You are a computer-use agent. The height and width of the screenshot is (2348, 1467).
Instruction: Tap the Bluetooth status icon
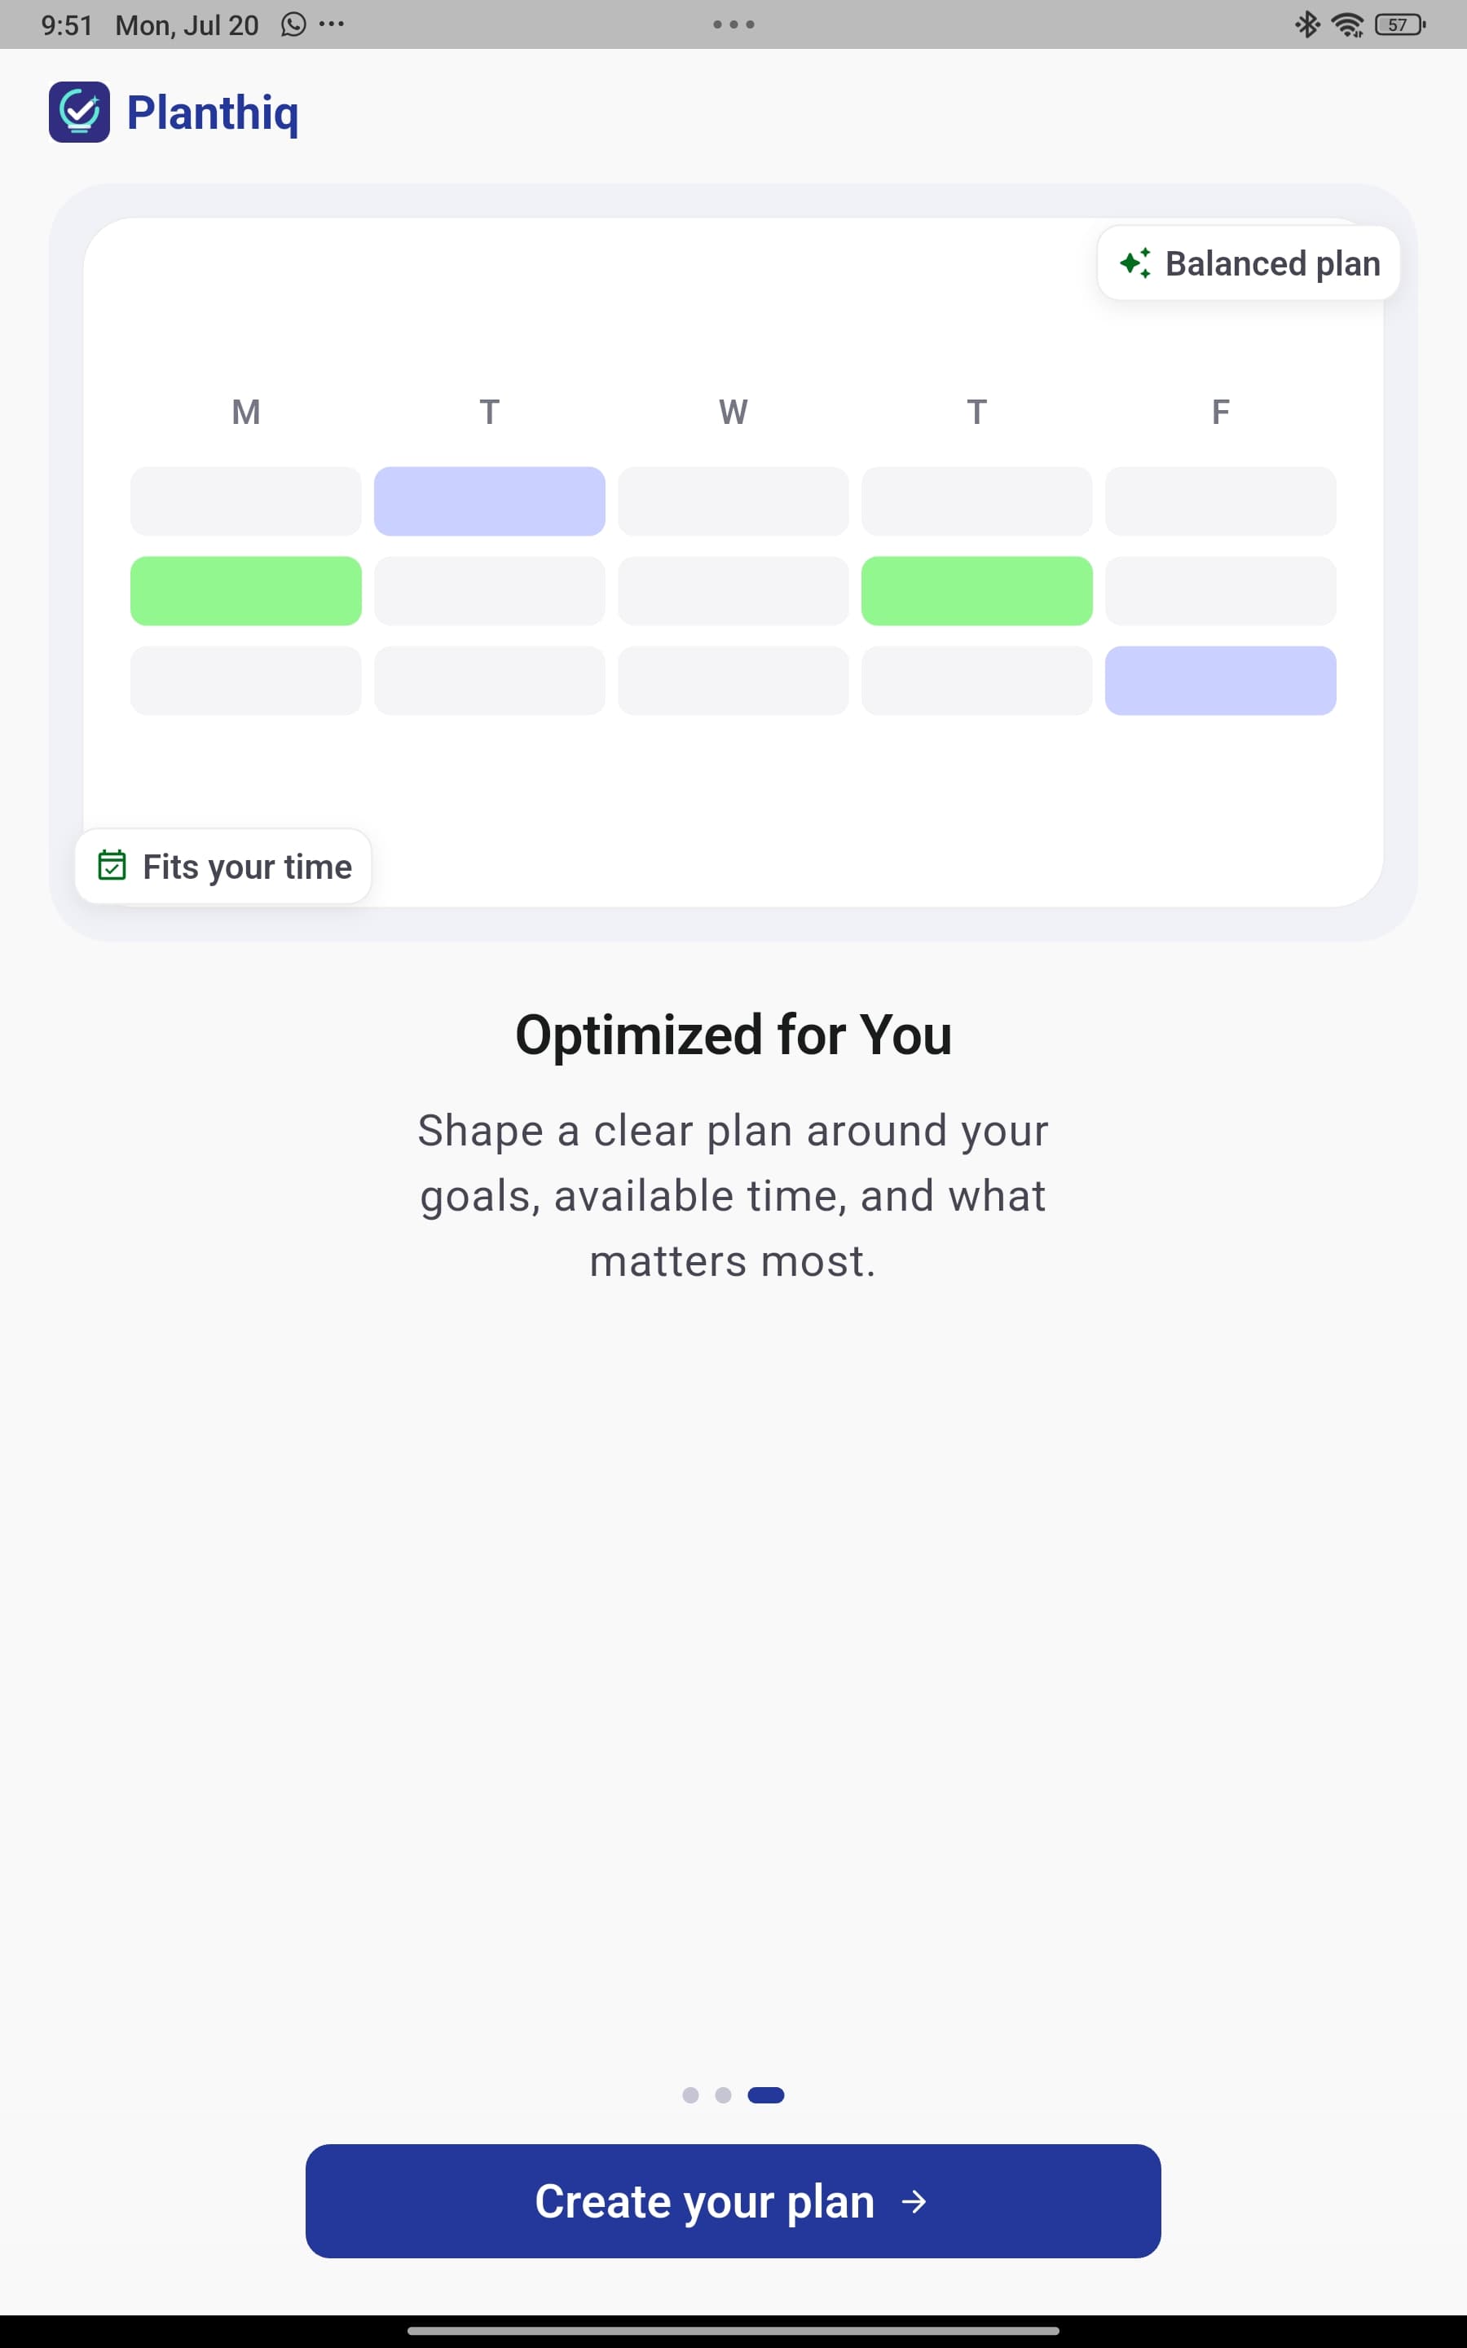tap(1307, 24)
